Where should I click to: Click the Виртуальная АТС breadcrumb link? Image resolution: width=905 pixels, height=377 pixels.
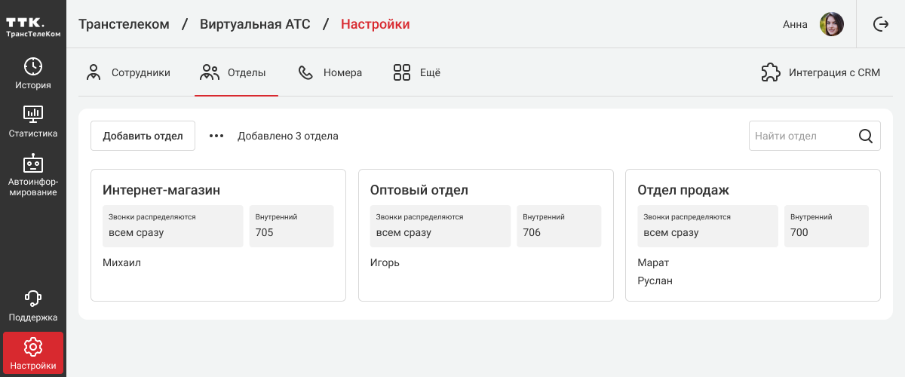(x=255, y=24)
